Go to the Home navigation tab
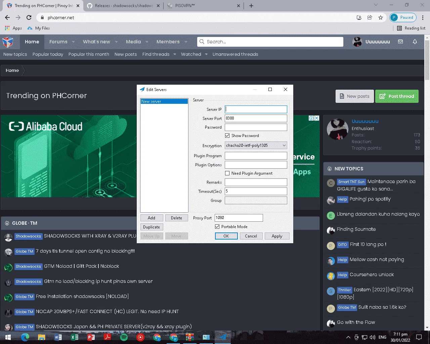The height and width of the screenshot is (344, 430). click(x=32, y=42)
